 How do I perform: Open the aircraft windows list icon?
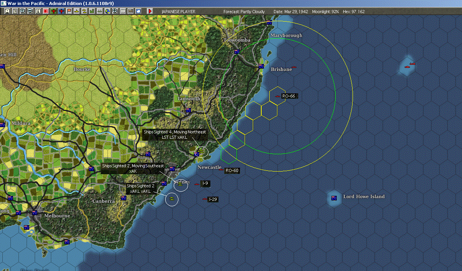click(x=23, y=11)
